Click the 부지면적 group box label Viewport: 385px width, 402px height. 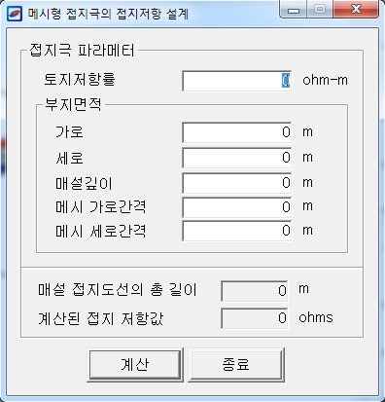(x=73, y=105)
